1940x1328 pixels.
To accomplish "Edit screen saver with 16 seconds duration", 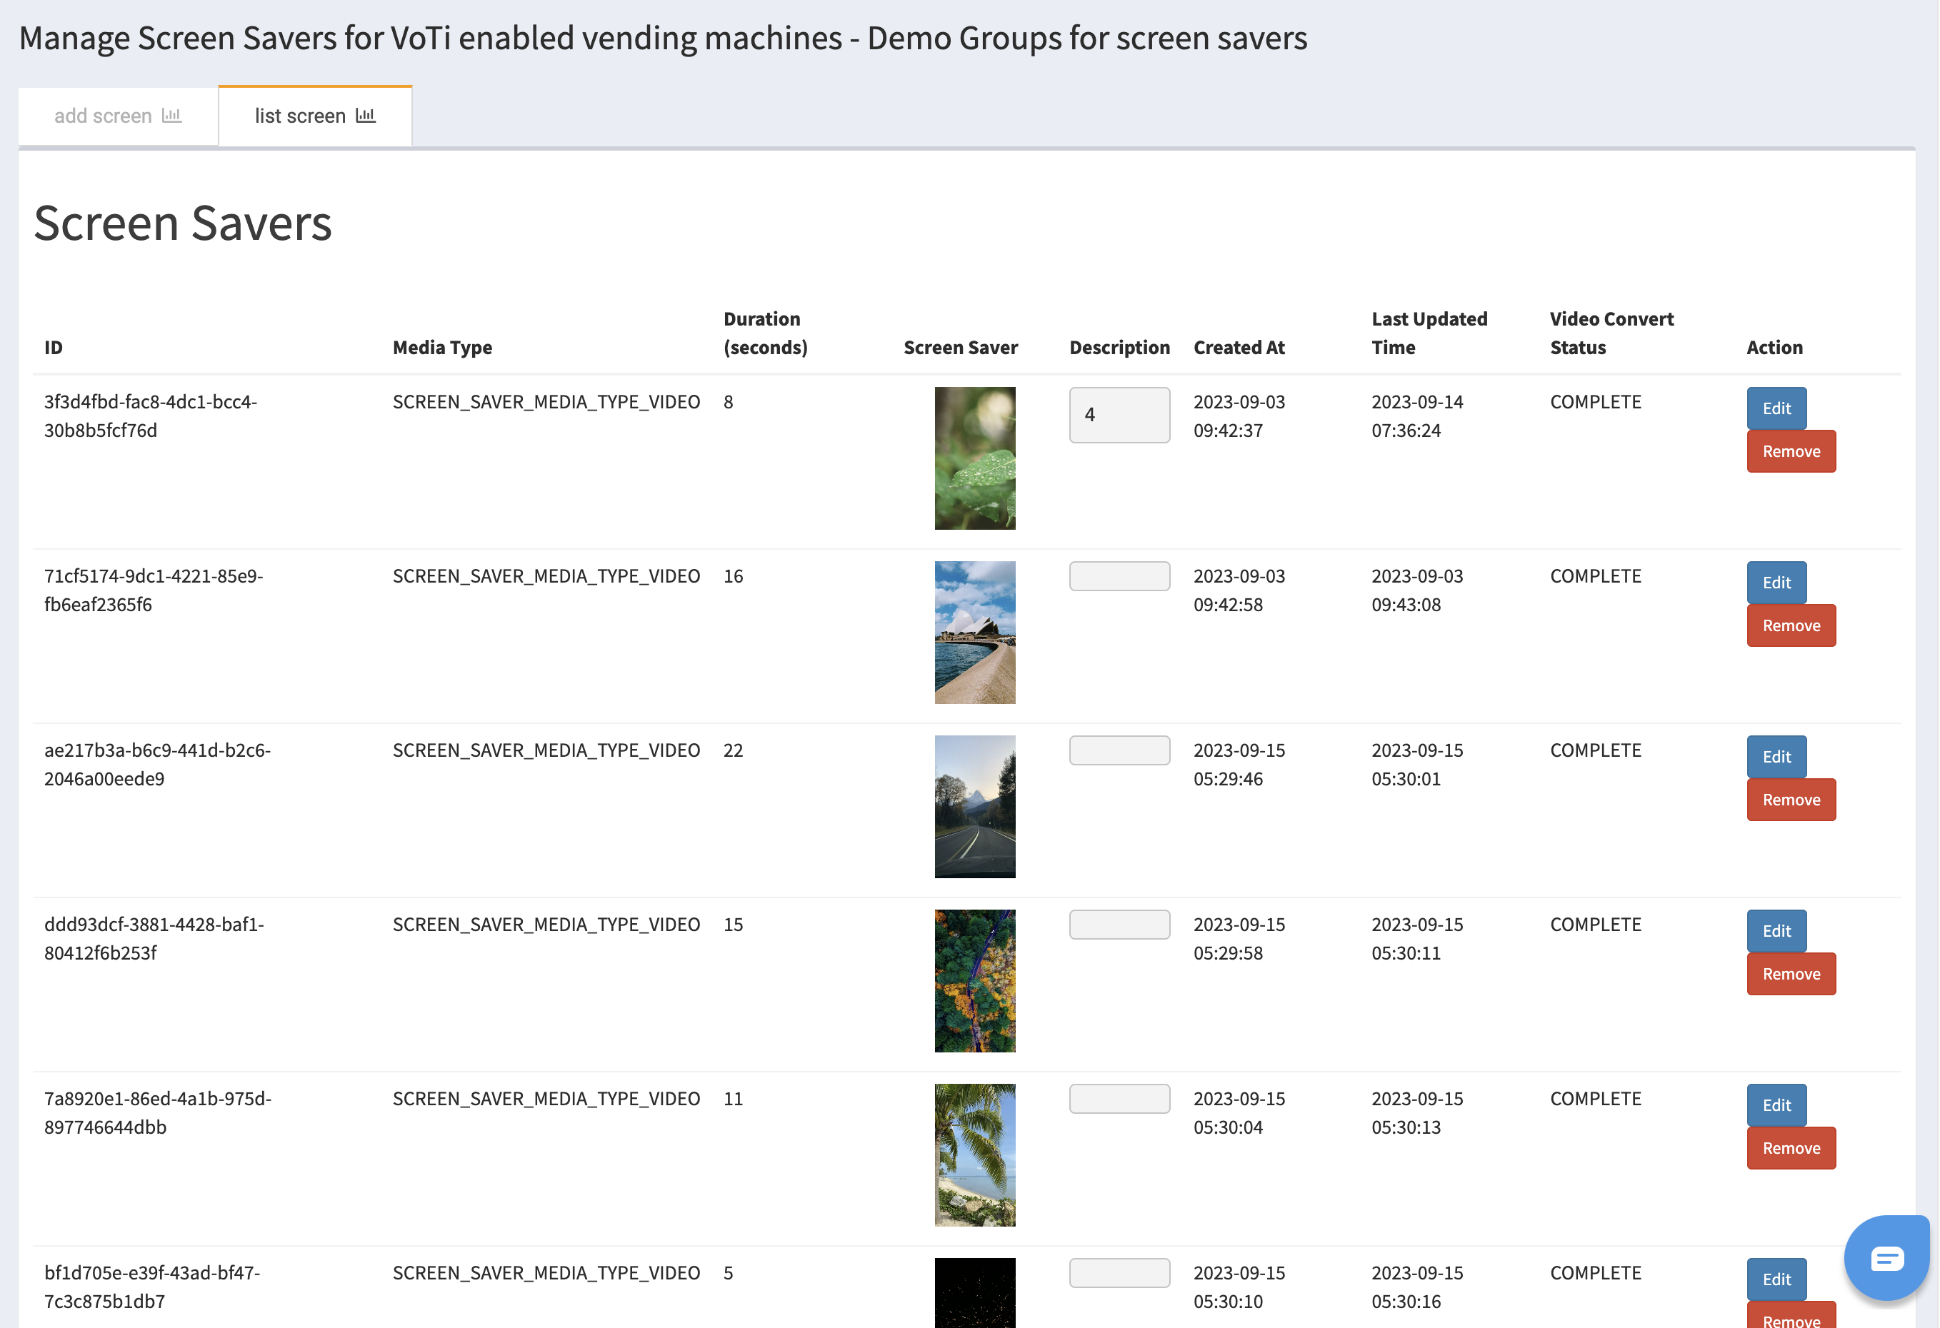I will click(x=1776, y=583).
